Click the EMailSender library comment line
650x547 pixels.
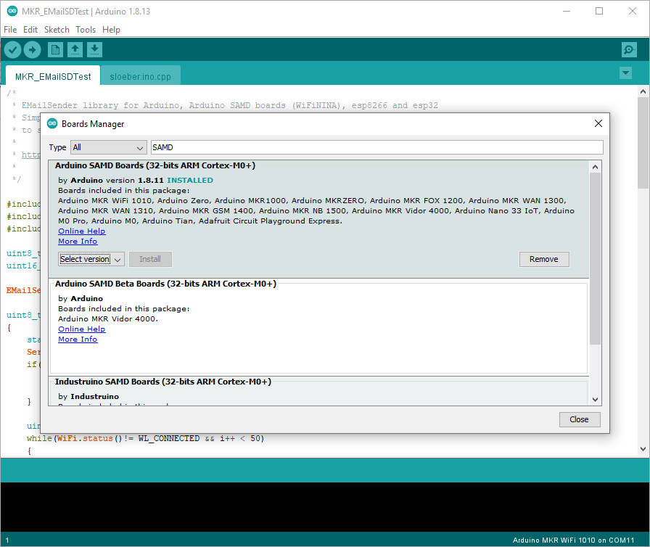click(230, 105)
